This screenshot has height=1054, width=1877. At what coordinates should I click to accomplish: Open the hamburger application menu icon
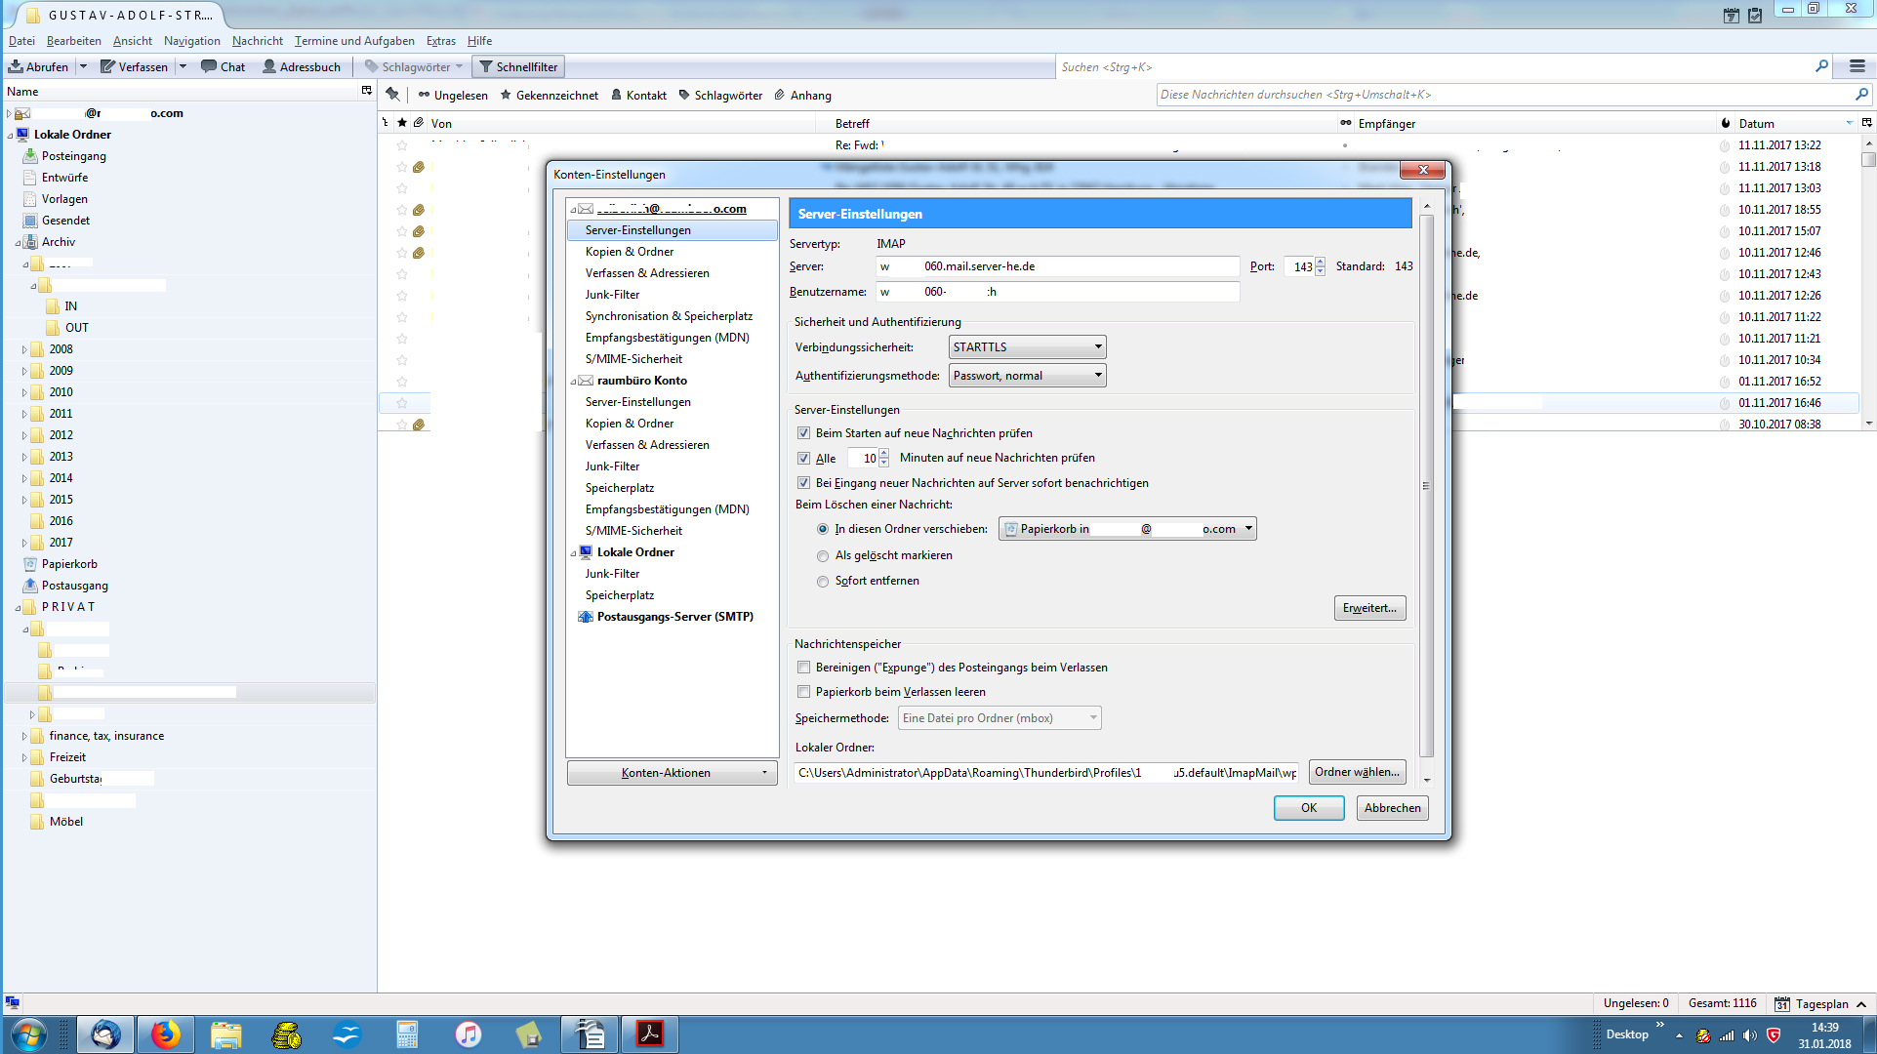(1857, 66)
